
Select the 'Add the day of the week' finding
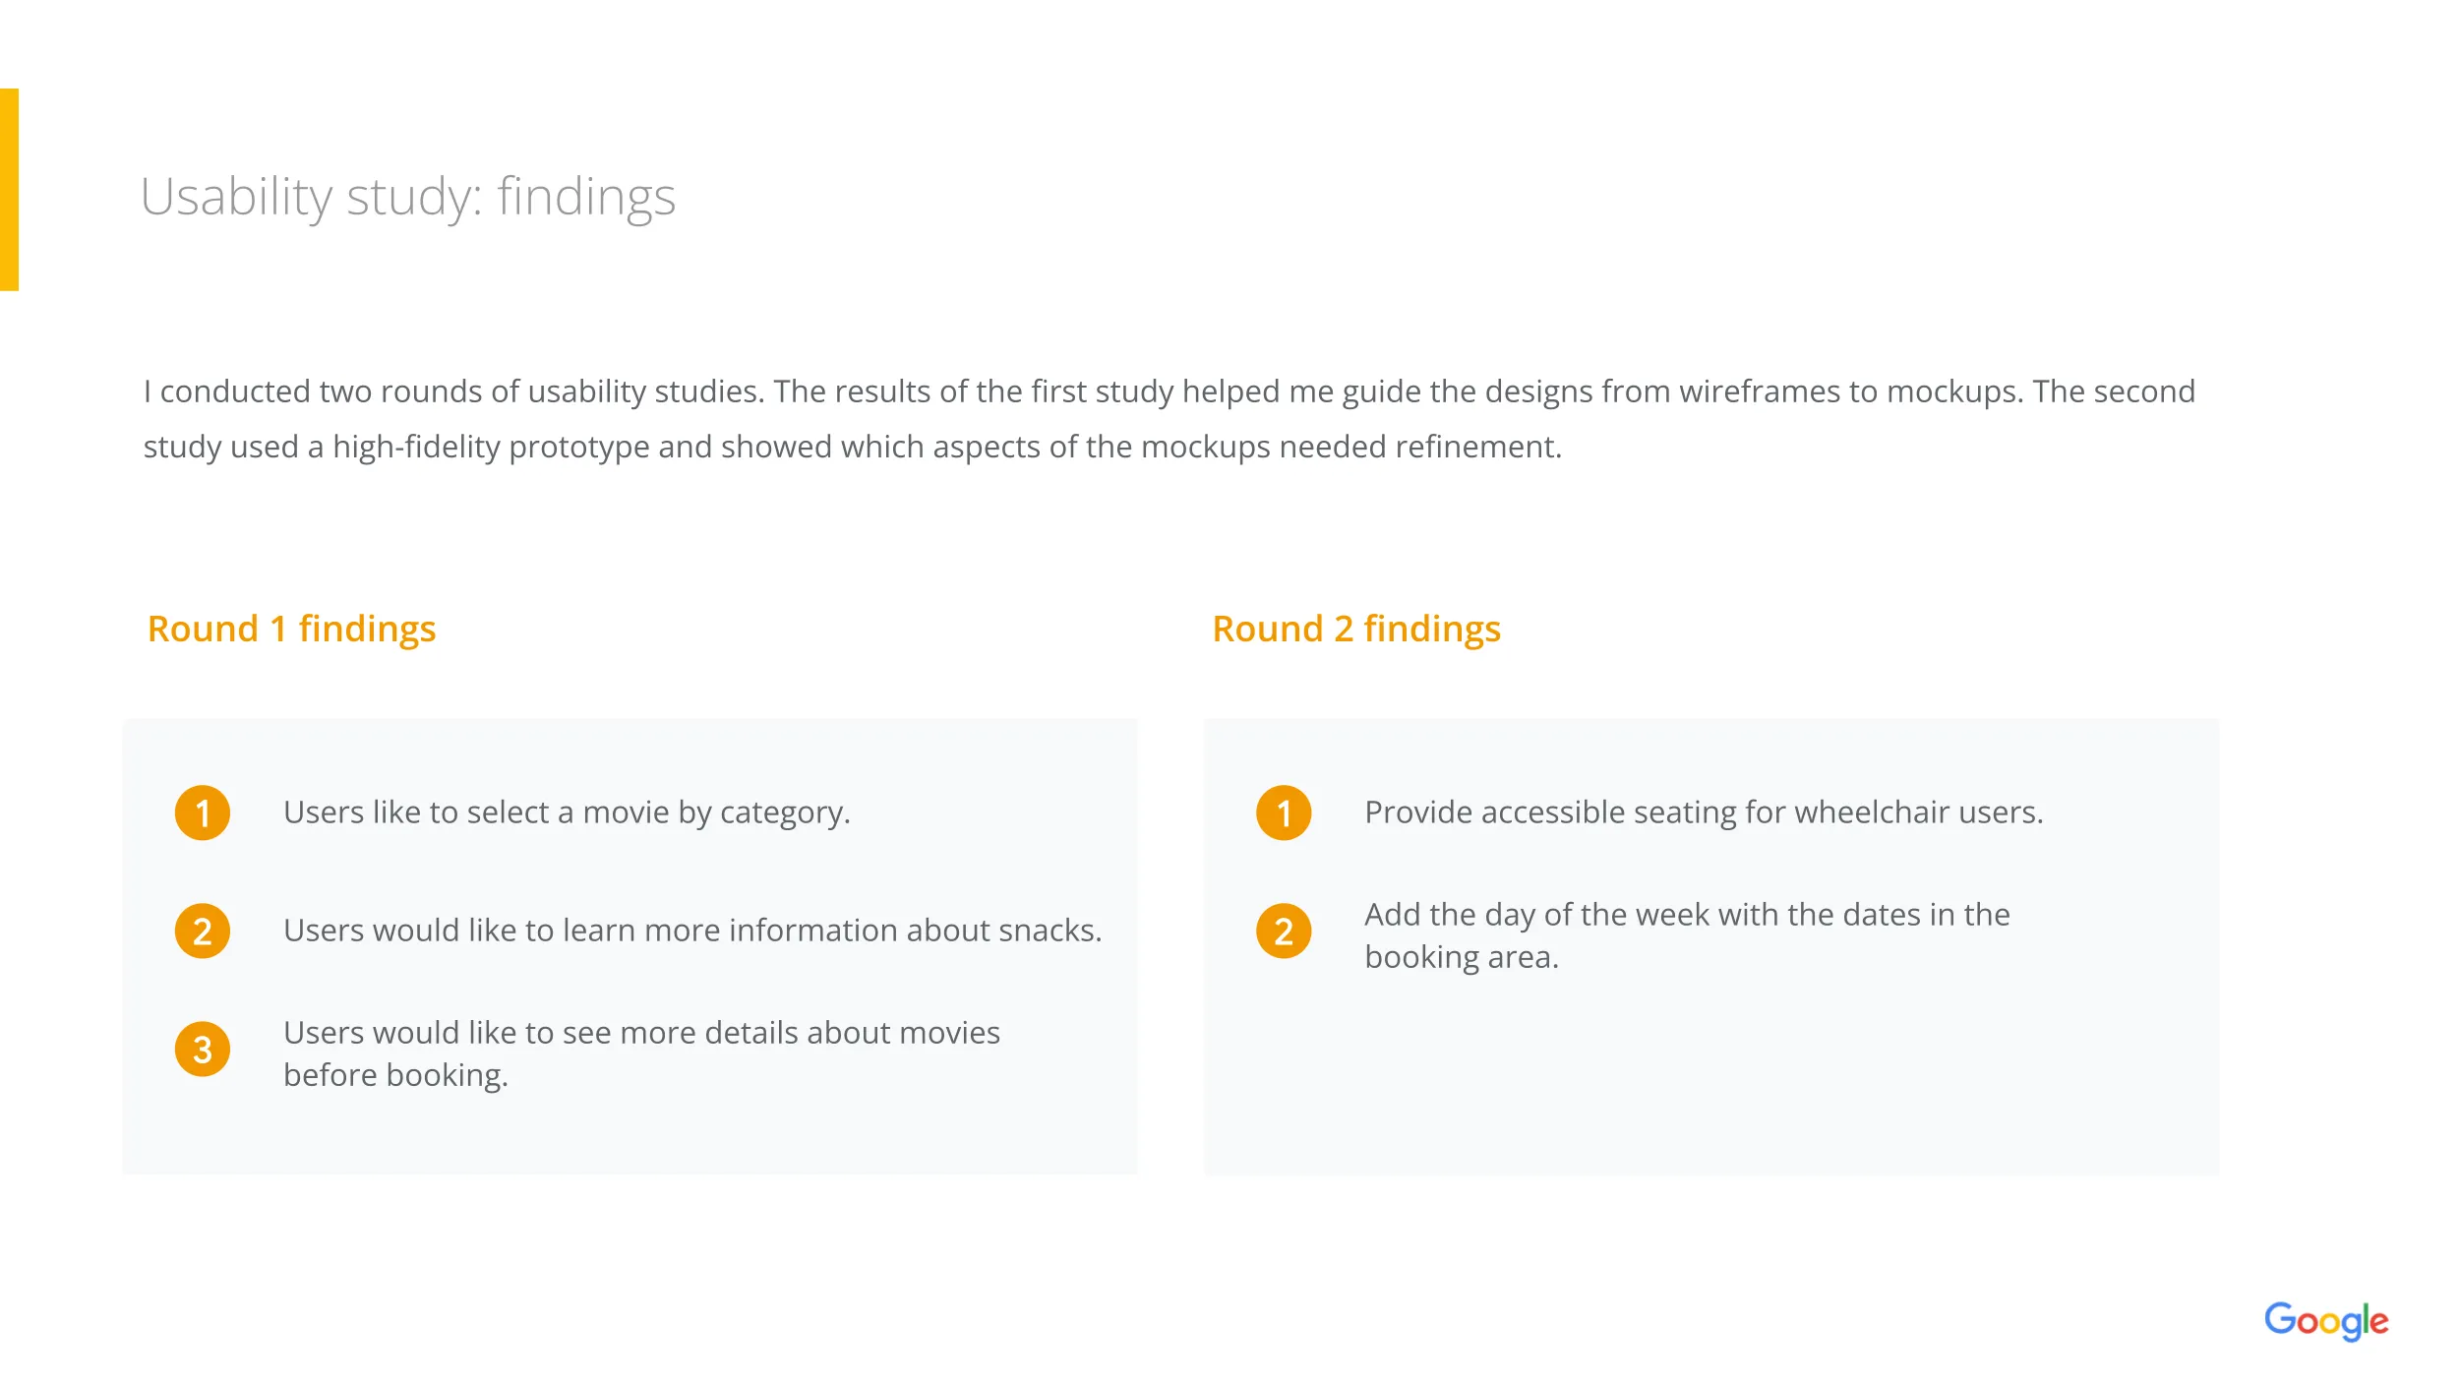click(1686, 915)
